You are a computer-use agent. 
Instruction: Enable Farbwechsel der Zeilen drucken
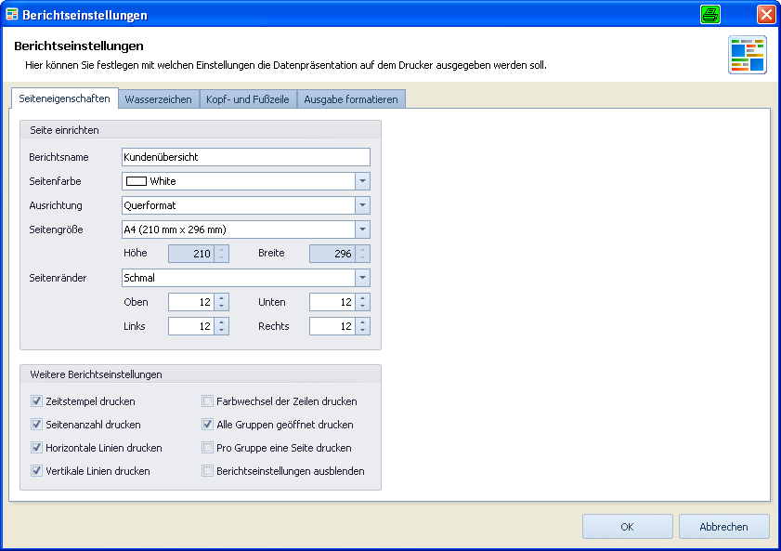(x=207, y=401)
